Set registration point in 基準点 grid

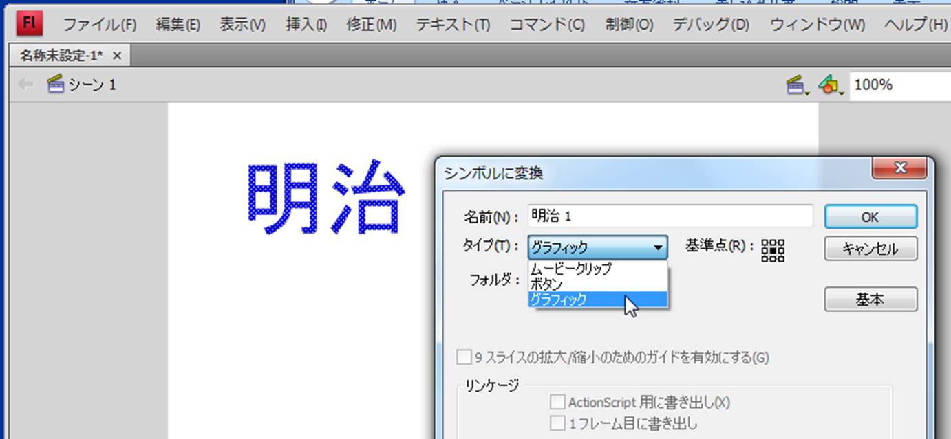point(773,250)
